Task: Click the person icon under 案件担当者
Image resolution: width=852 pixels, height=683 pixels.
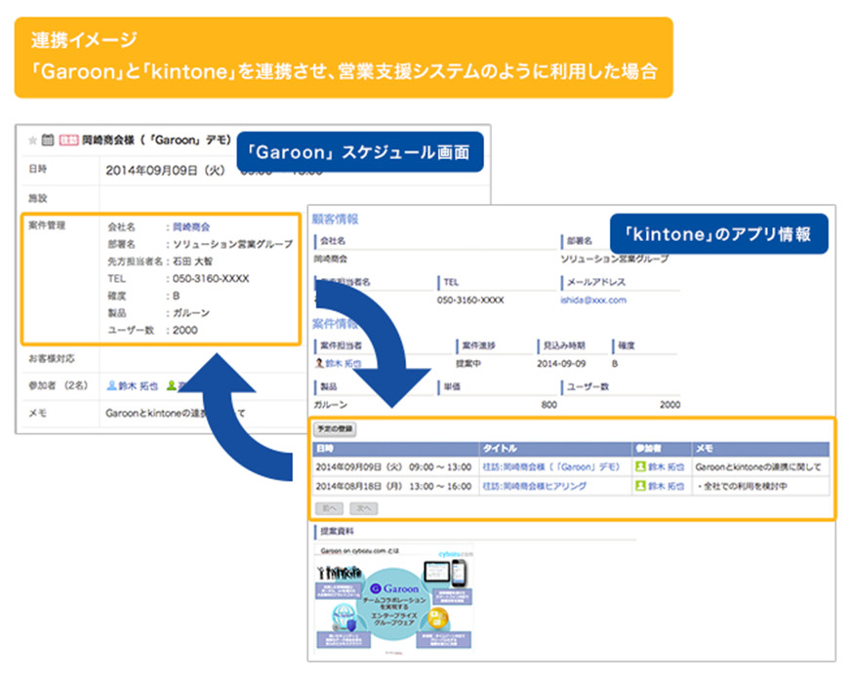Action: coord(319,362)
